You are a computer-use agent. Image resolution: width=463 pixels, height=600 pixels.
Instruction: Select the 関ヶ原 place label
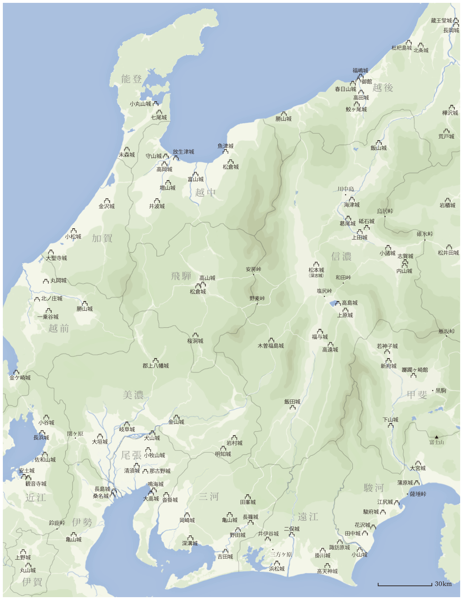coord(75,434)
